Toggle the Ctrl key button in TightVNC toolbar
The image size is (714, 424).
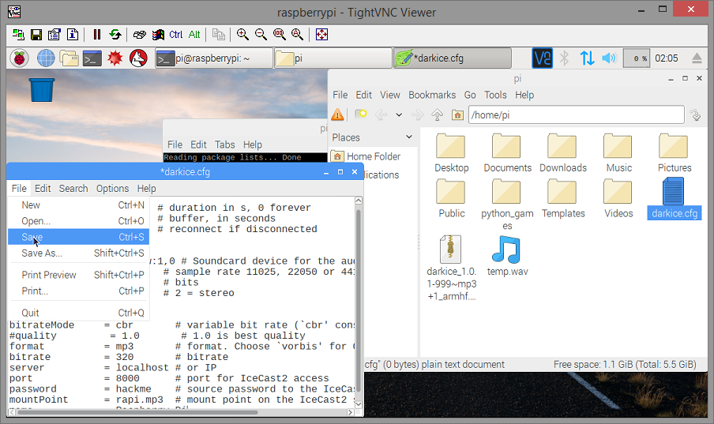[x=176, y=35]
